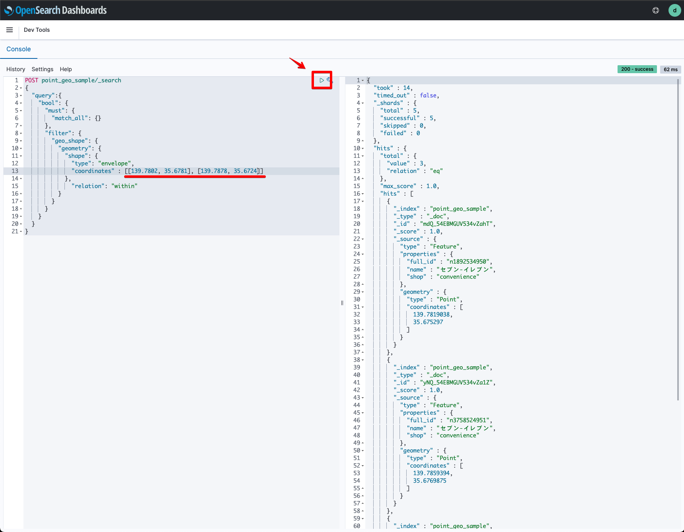Select the Console tab
Viewport: 684px width, 532px height.
click(x=19, y=49)
